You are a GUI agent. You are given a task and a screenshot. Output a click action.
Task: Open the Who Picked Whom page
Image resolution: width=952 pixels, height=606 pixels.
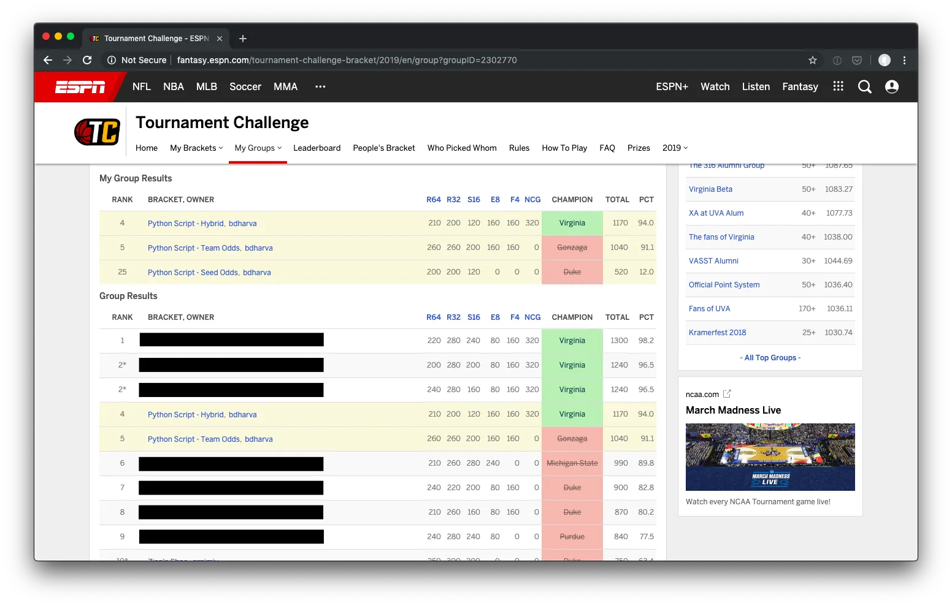click(462, 148)
